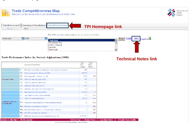189x123 pixels.
Task: Open Export growth in value indicator link
Action: pyautogui.click(x=36, y=76)
